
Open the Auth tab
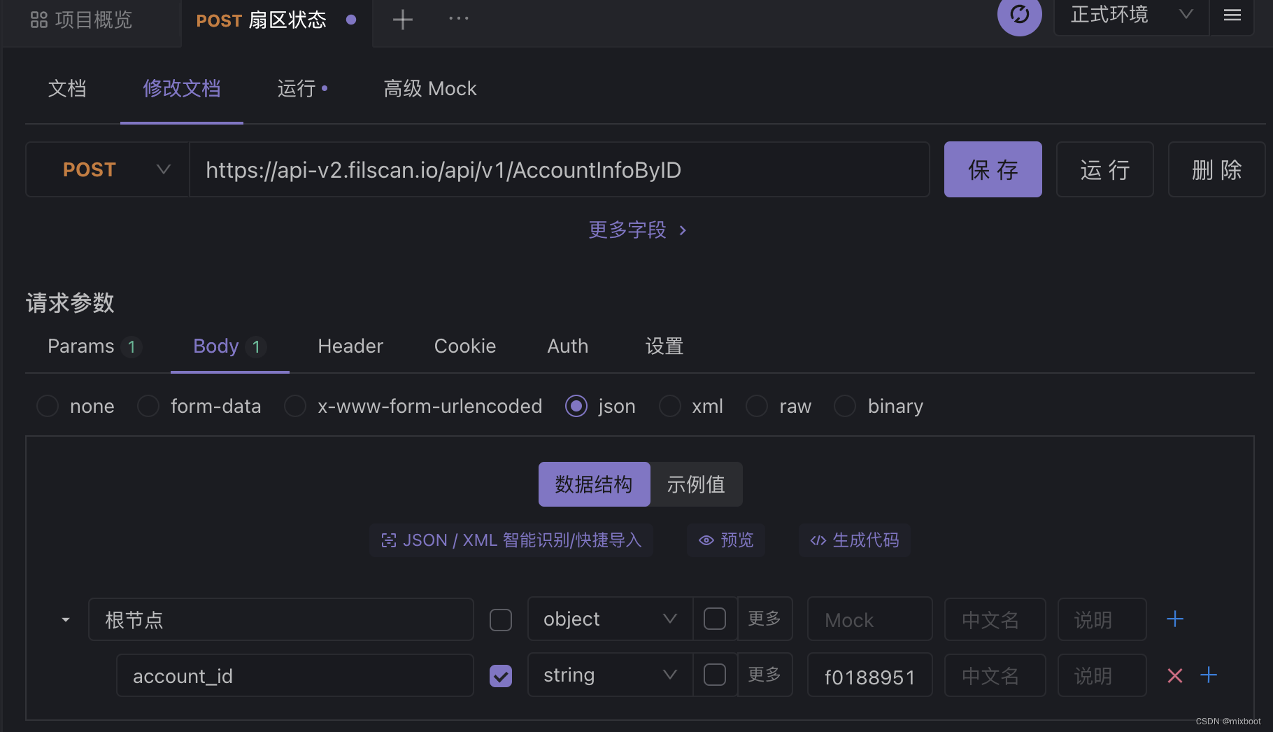tap(568, 346)
